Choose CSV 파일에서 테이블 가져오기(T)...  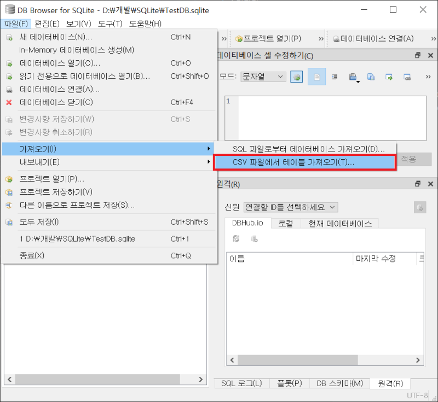coord(305,162)
